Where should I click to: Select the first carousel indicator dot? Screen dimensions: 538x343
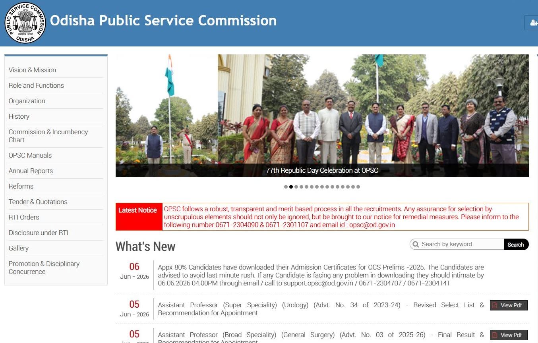click(286, 187)
